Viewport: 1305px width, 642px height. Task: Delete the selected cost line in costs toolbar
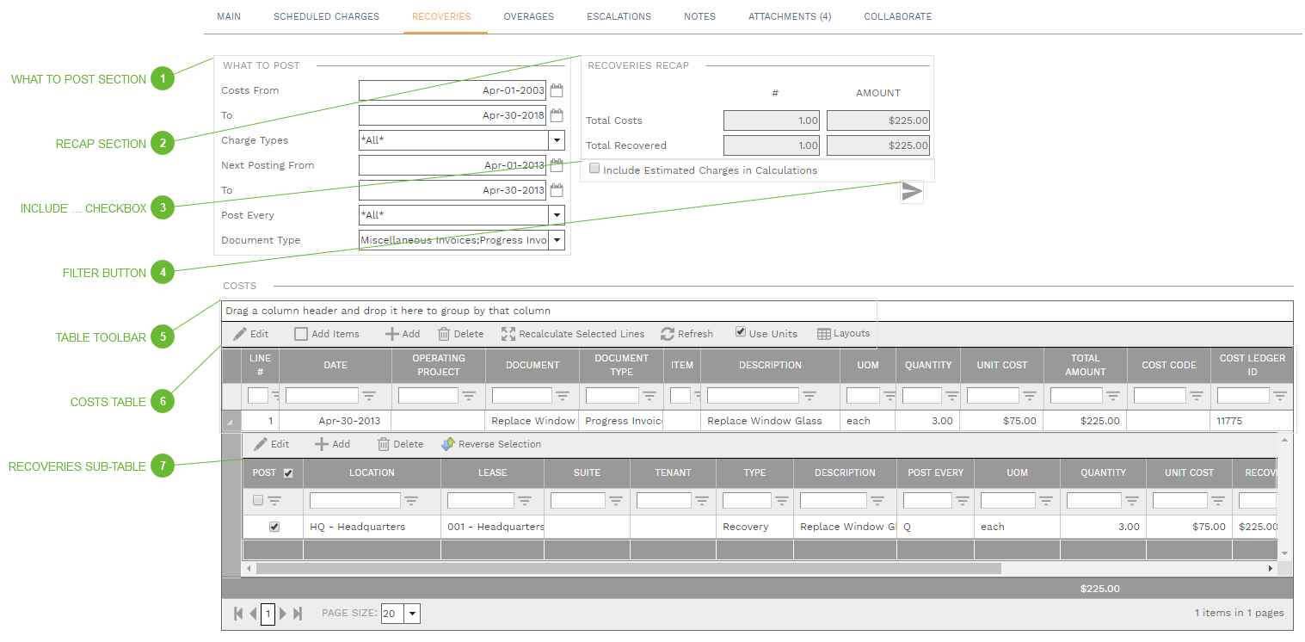[x=460, y=334]
